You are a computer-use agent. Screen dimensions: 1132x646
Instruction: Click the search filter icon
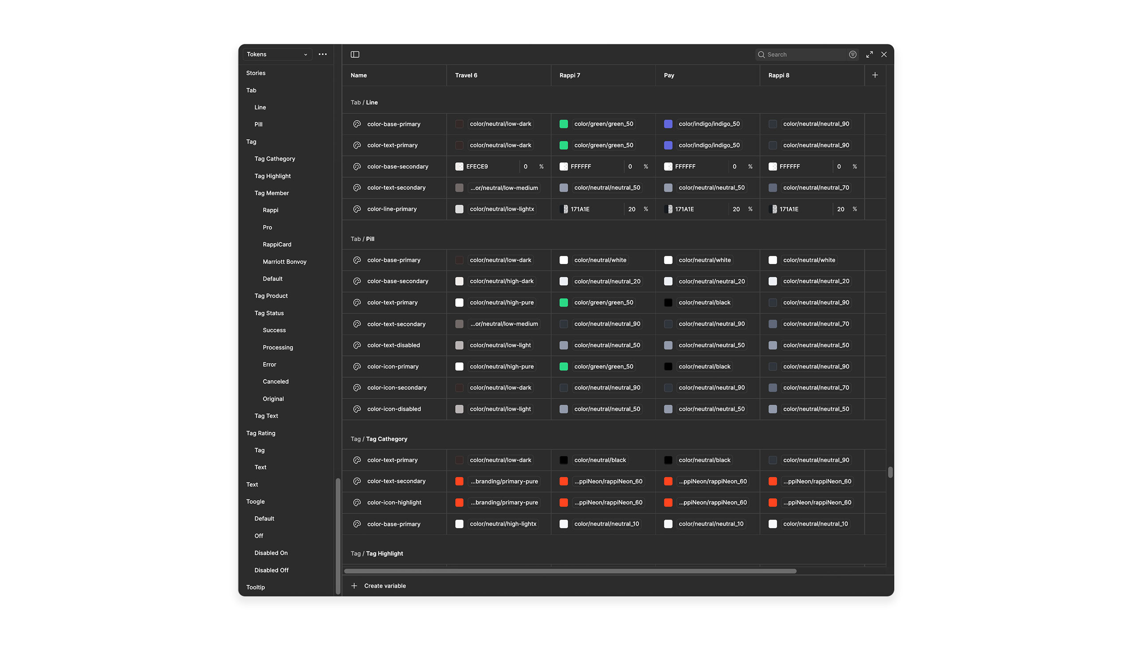point(853,54)
